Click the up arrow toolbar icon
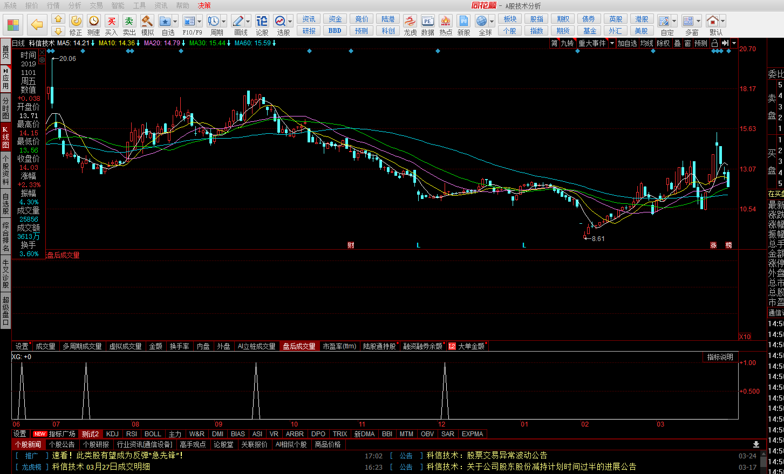The image size is (784, 474). pos(58,19)
